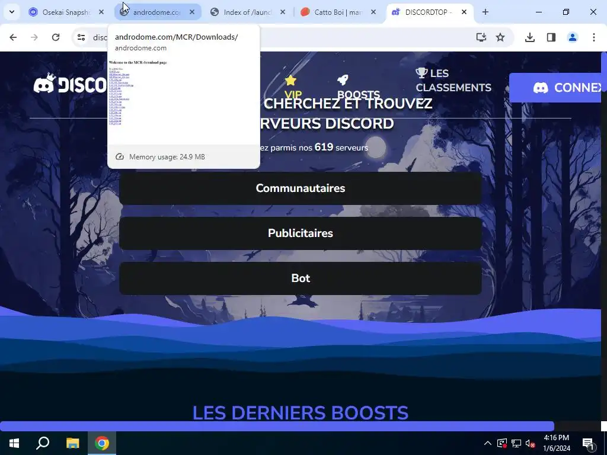Image resolution: width=607 pixels, height=455 pixels.
Task: Switch to the Catto Boi tab
Action: click(338, 12)
